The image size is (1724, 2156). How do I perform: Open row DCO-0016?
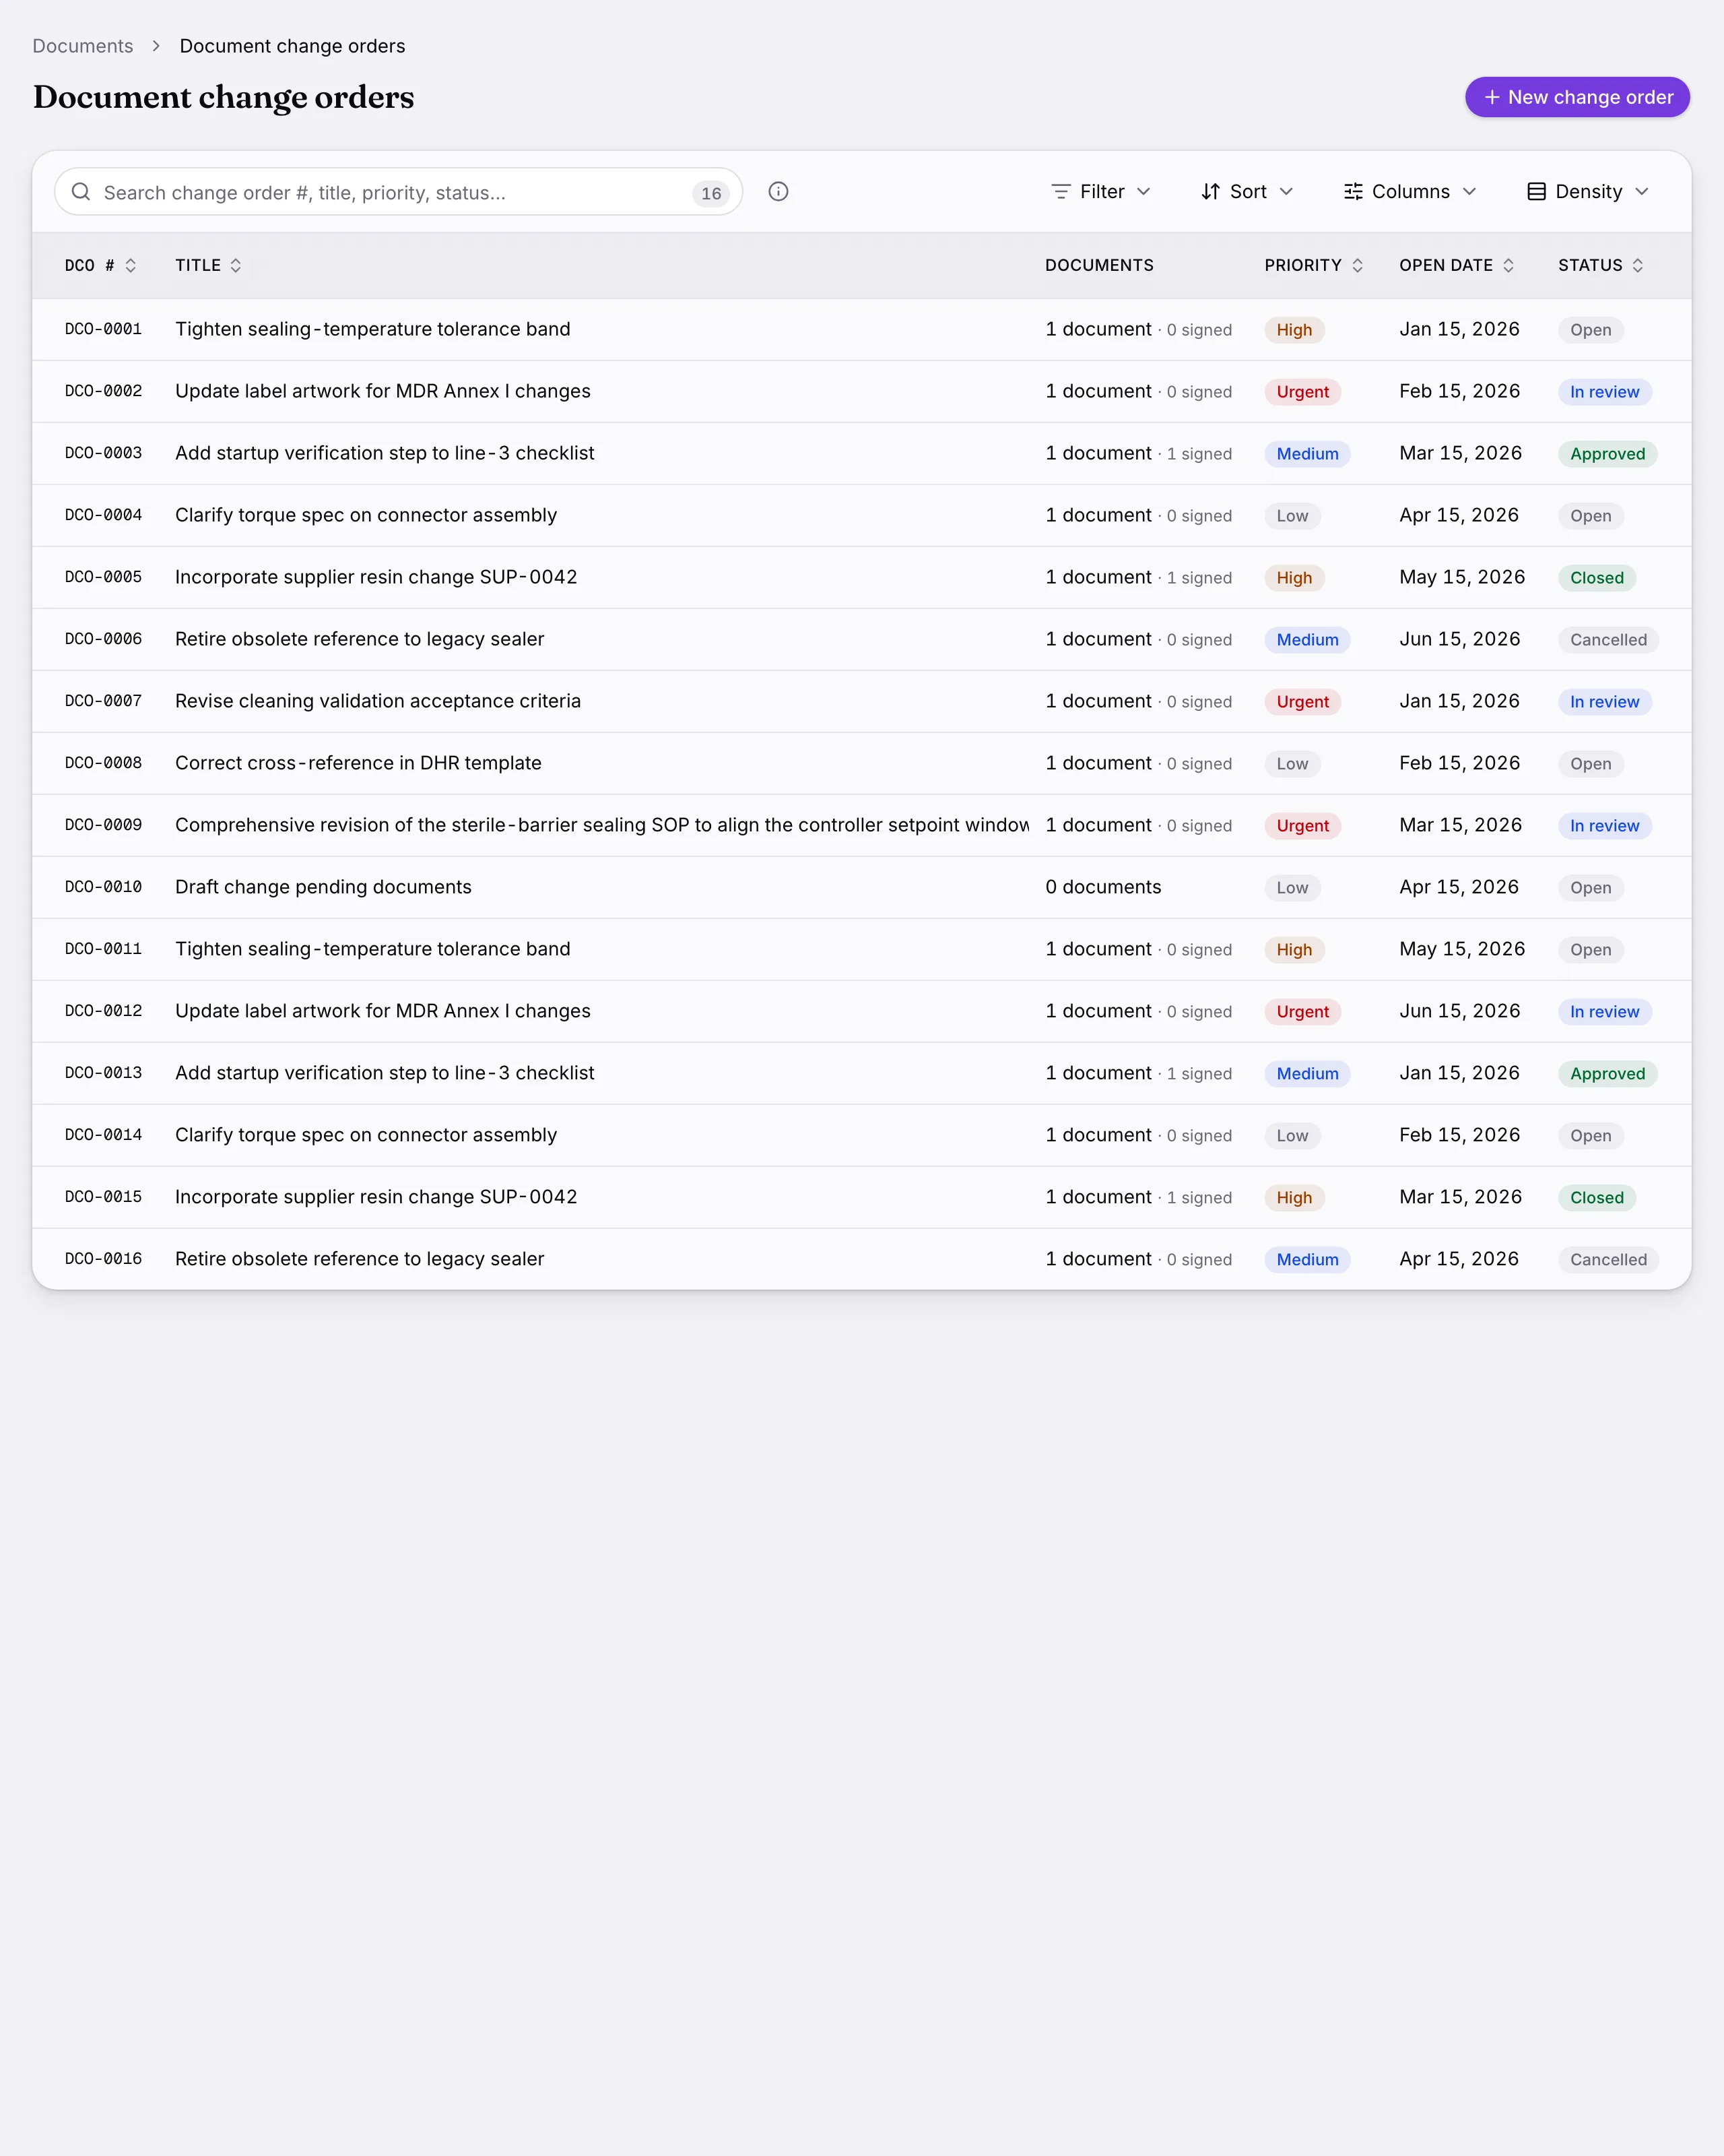click(x=861, y=1259)
